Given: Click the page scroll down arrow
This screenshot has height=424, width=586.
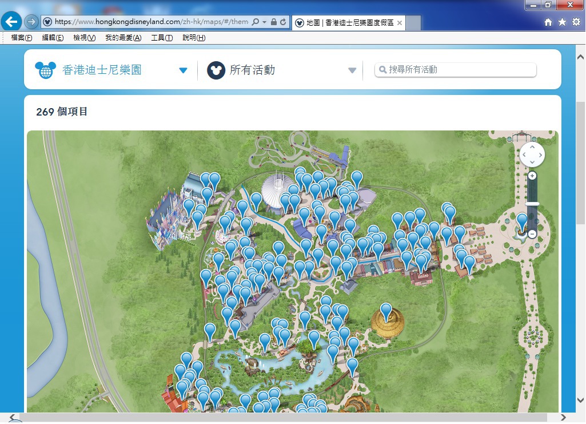Looking at the screenshot, I should [x=580, y=400].
